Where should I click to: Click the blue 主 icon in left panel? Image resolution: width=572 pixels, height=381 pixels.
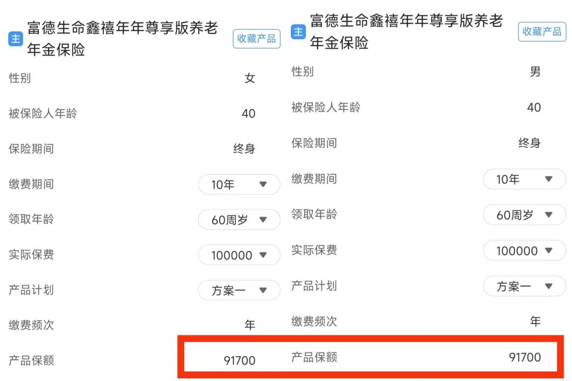coord(15,39)
